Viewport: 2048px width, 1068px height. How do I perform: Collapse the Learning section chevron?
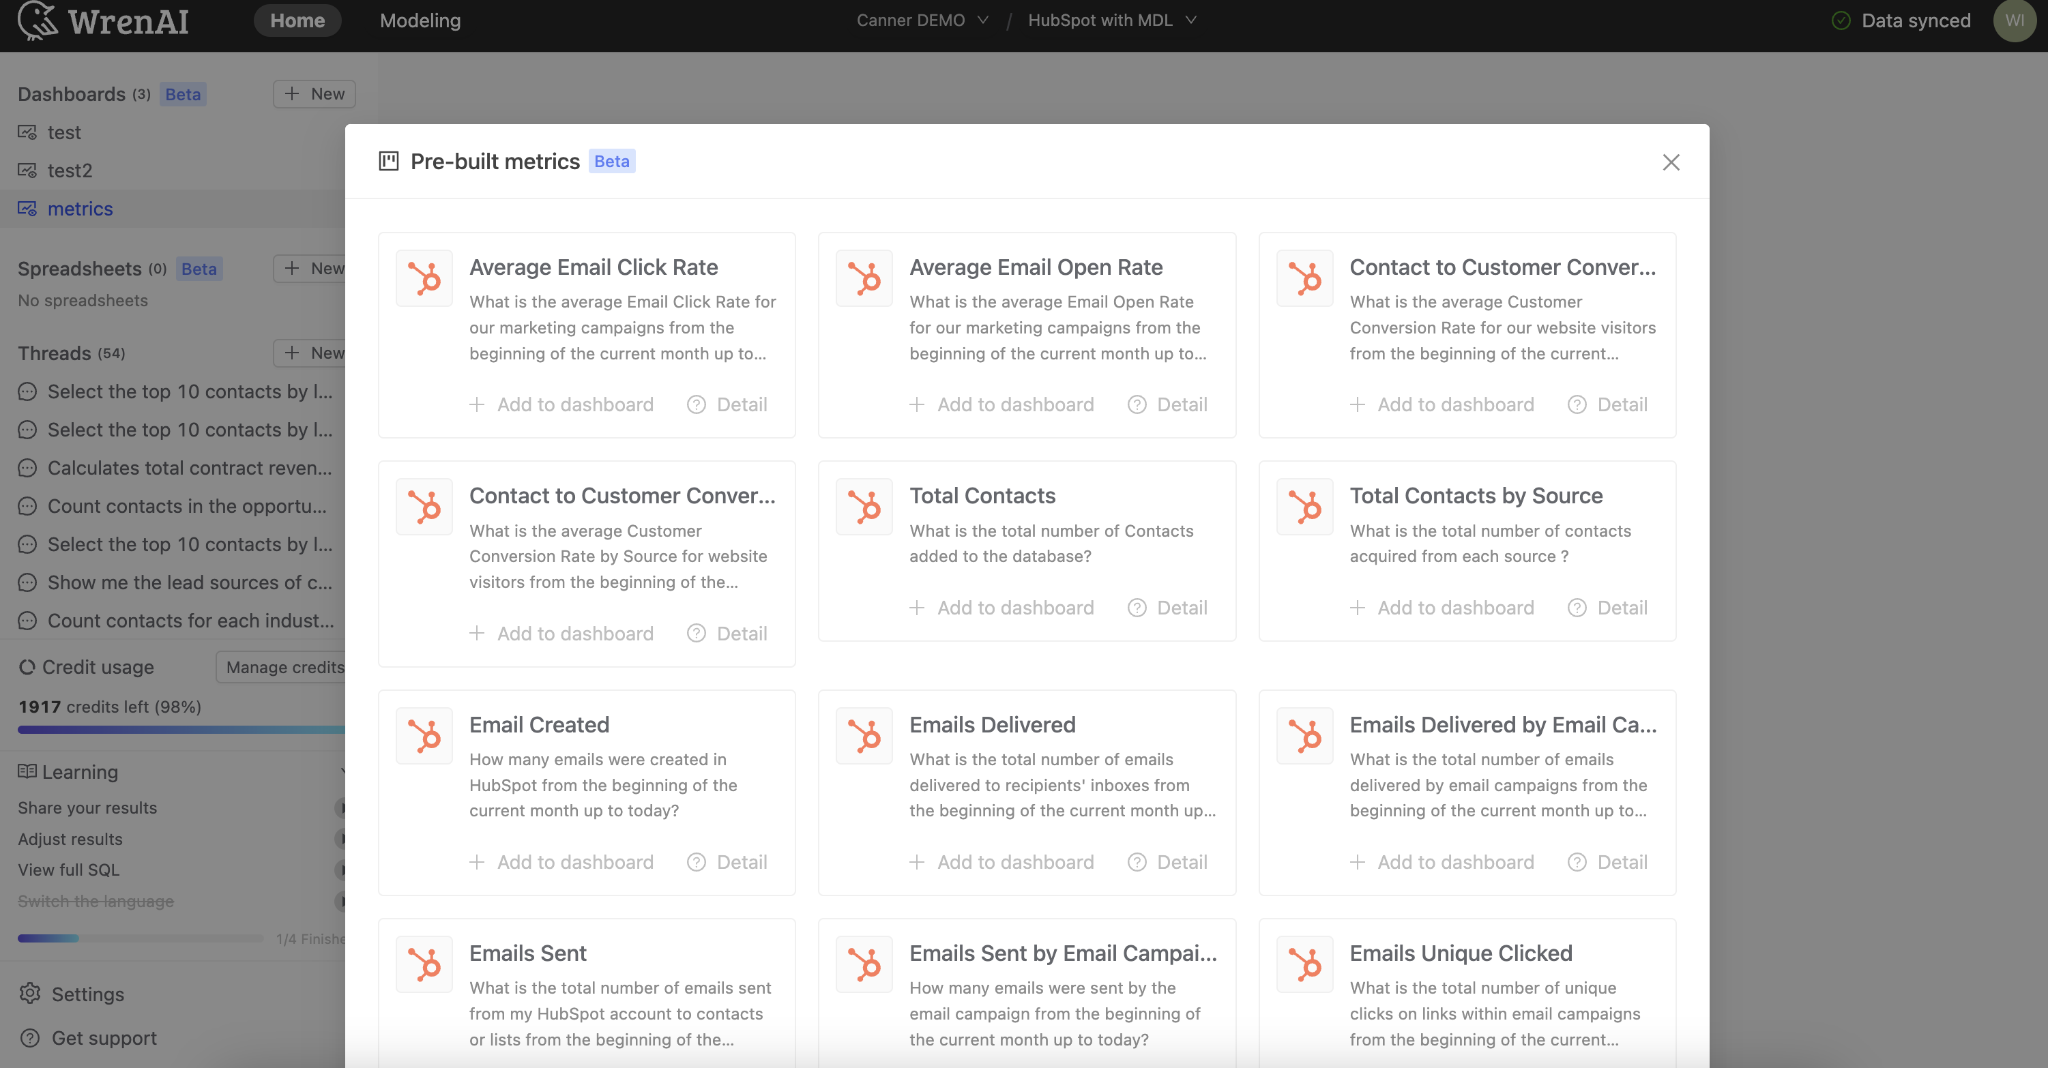click(342, 771)
